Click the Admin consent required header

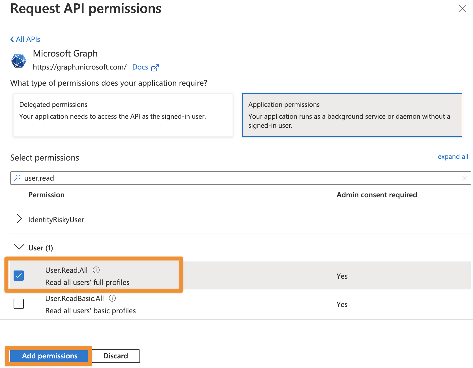click(377, 195)
